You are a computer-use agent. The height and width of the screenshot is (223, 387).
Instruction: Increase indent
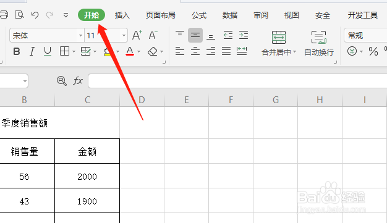(x=244, y=35)
